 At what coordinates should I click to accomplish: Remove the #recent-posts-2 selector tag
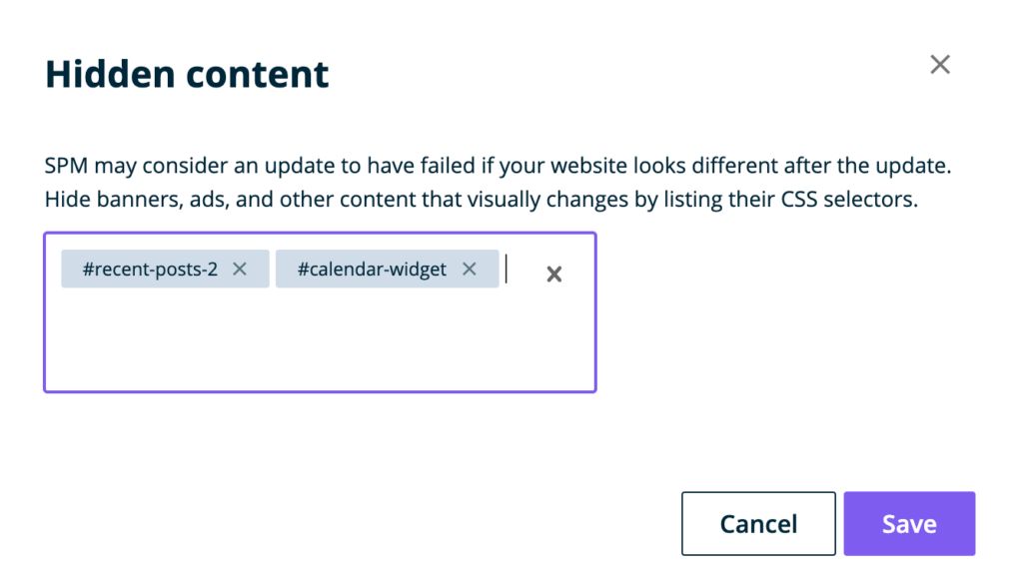coord(240,269)
